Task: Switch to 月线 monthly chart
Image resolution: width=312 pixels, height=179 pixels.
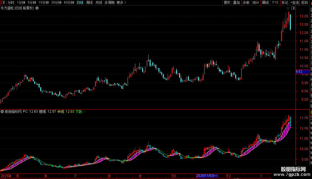Action: click(99, 2)
